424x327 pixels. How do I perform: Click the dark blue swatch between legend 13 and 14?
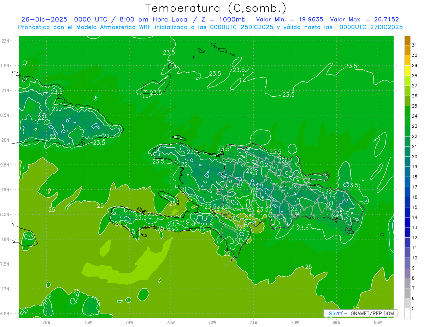click(407, 222)
